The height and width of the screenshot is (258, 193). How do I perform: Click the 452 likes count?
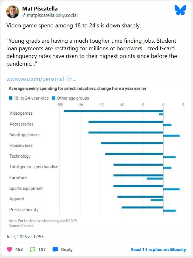(x=19, y=249)
